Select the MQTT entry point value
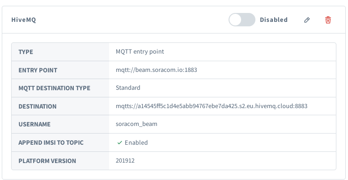 click(x=140, y=52)
